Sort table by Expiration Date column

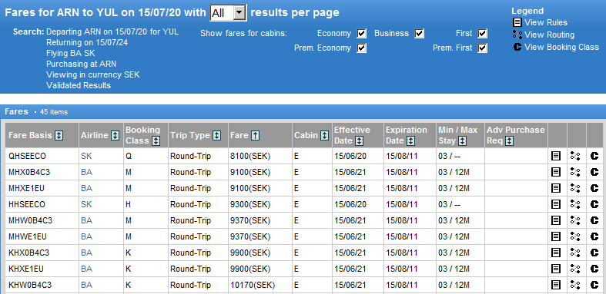point(410,141)
